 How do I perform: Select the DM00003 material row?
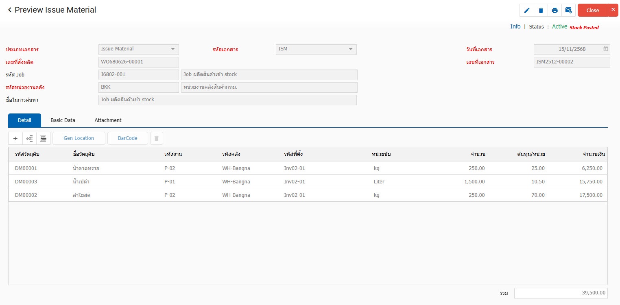(x=26, y=182)
